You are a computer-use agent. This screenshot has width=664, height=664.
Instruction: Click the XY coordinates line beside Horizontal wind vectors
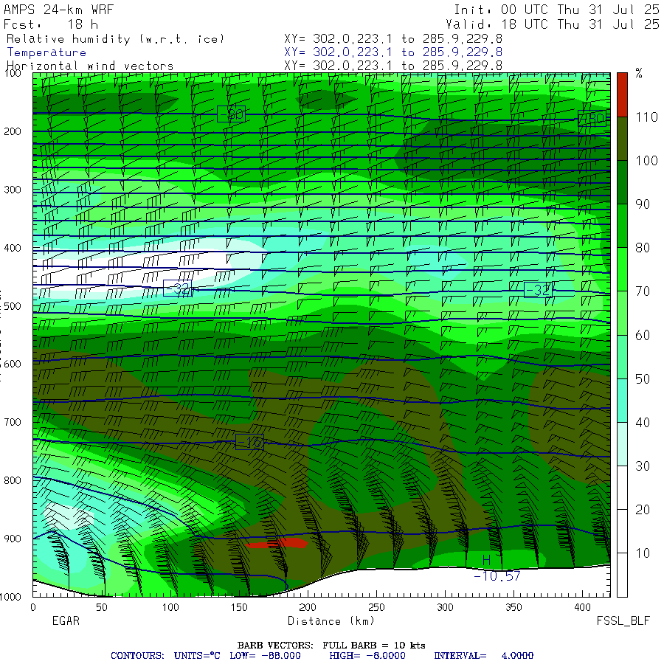(x=393, y=66)
